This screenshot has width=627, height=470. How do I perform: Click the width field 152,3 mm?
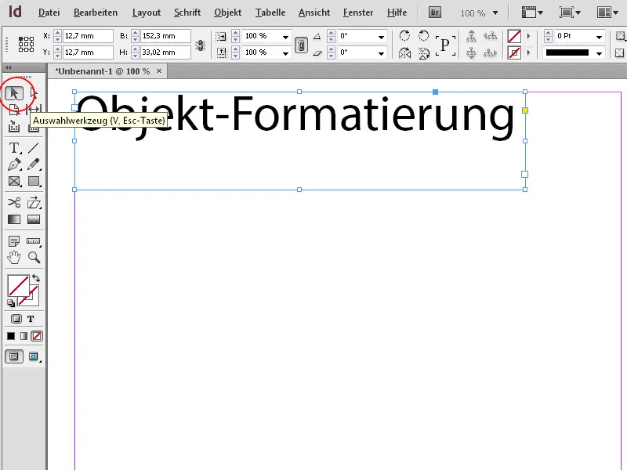pyautogui.click(x=165, y=36)
